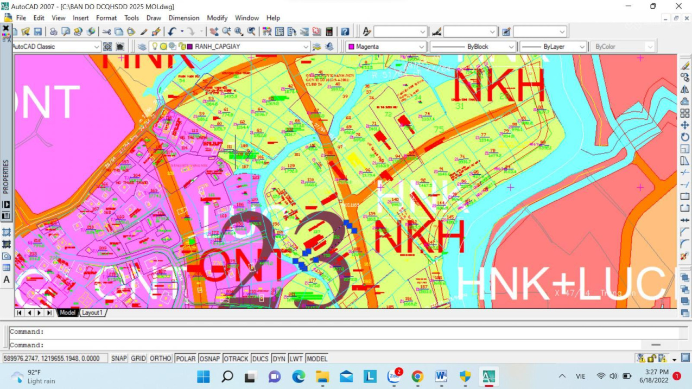Toggle OSNAP in the status bar
The width and height of the screenshot is (692, 389).
point(209,359)
